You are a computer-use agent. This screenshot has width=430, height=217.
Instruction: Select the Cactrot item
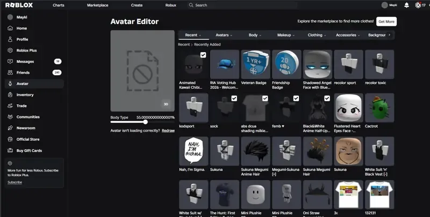379,107
